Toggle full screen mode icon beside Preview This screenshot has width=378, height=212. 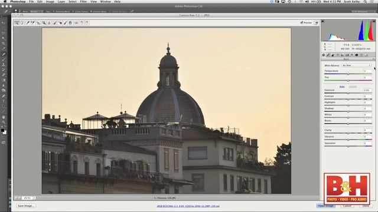tap(317, 23)
